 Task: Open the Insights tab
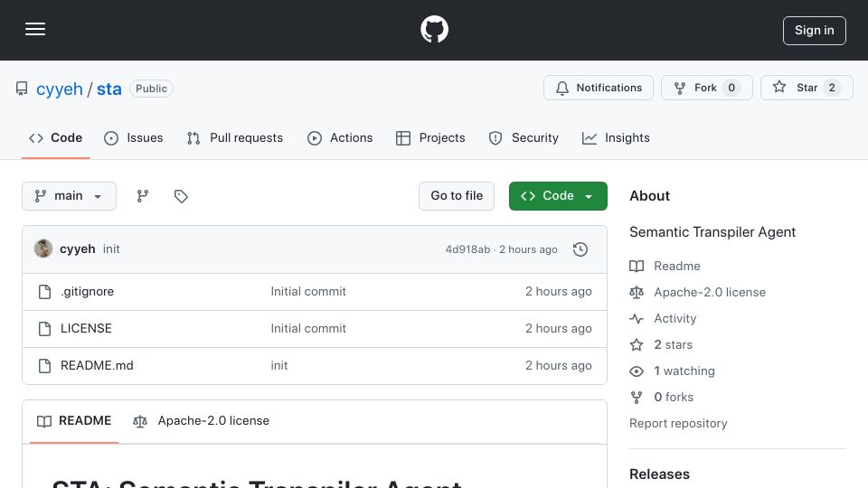(x=616, y=137)
